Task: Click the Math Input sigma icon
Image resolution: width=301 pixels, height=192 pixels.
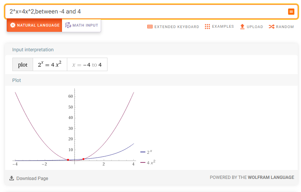Action: click(x=68, y=25)
